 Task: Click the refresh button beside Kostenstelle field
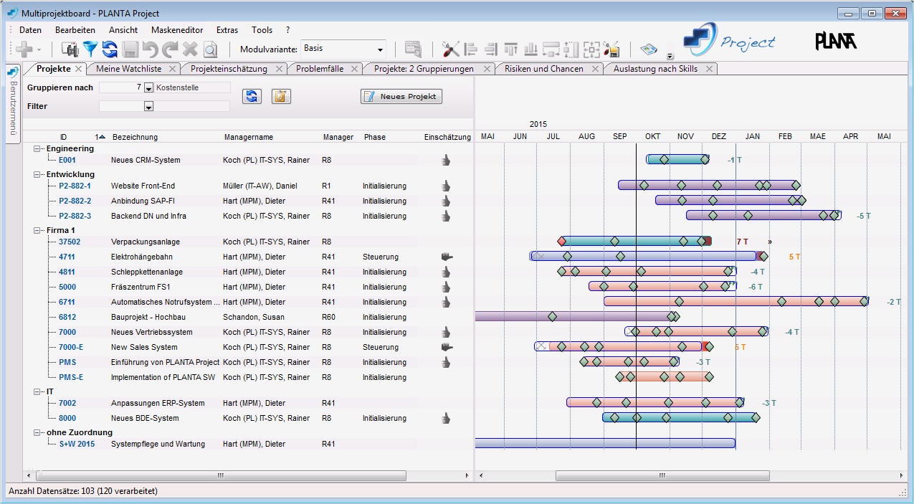[251, 96]
